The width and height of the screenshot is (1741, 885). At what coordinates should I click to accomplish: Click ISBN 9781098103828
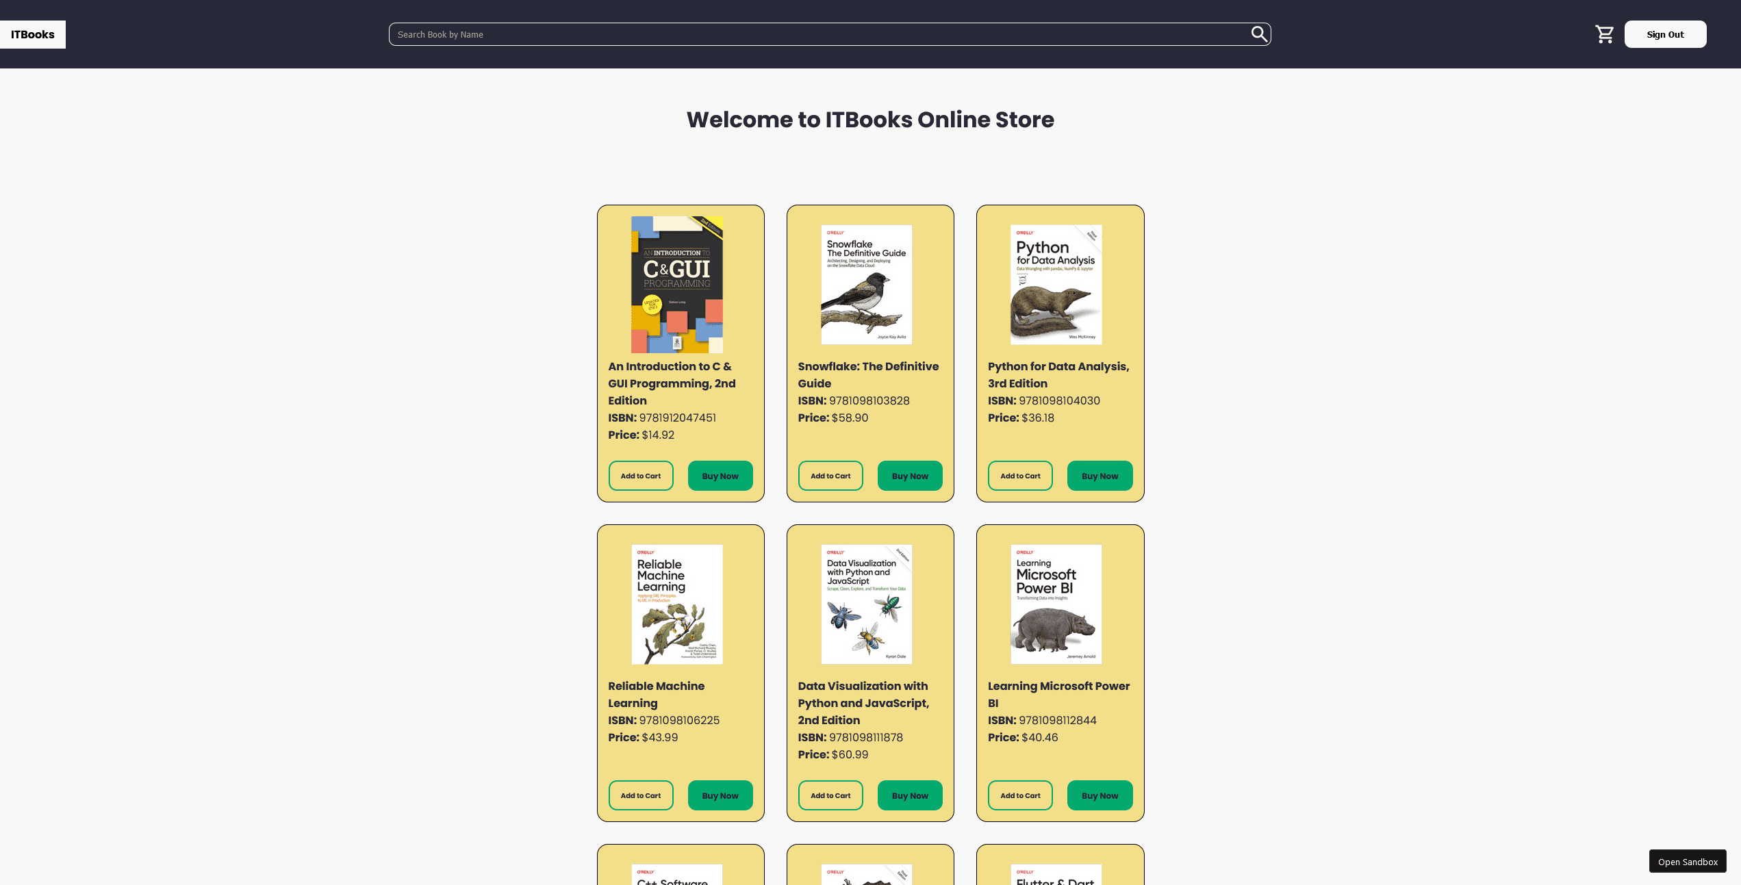869,400
